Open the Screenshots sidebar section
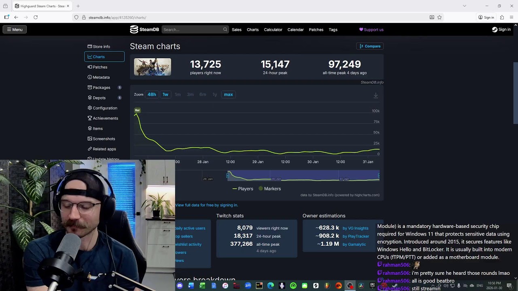The width and height of the screenshot is (518, 291). pyautogui.click(x=101, y=139)
